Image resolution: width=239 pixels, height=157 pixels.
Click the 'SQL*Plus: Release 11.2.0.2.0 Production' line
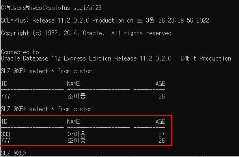coord(105,20)
